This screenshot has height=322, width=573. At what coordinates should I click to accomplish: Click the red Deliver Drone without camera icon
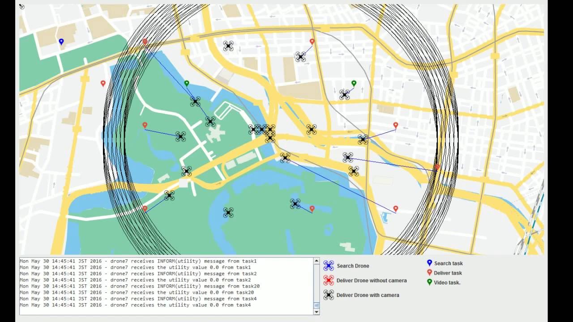click(x=329, y=280)
